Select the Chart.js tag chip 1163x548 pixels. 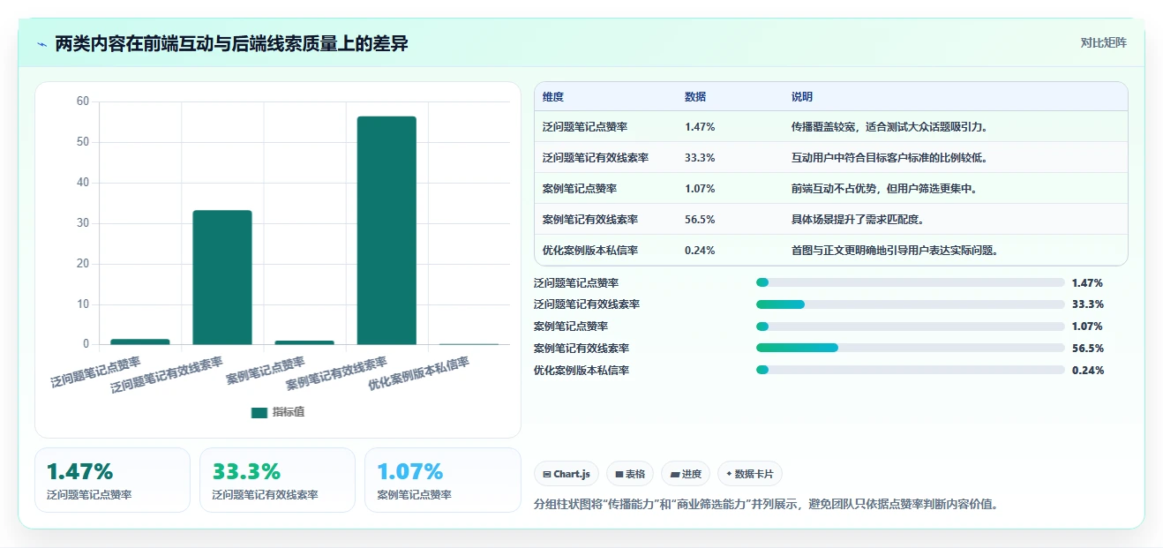pos(566,474)
